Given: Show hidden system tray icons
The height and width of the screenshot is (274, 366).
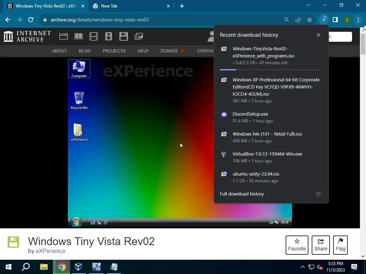Looking at the screenshot, I should coord(302,267).
